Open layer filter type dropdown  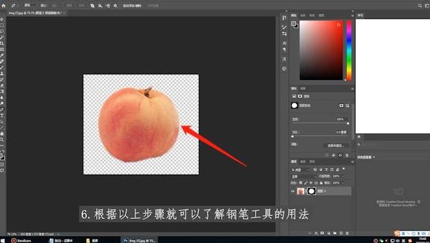tap(300, 170)
